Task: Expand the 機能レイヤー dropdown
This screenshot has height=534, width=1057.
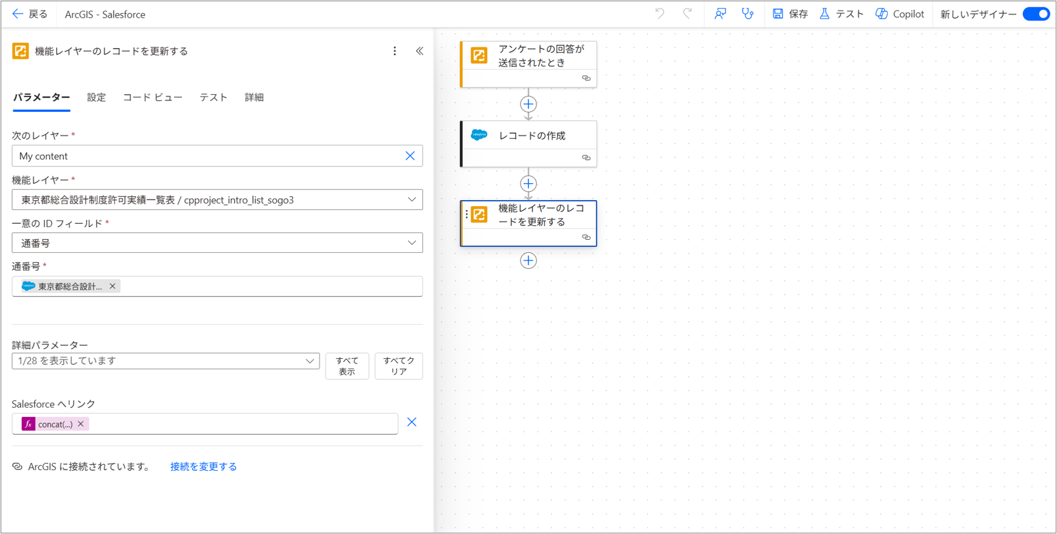Action: (x=217, y=200)
